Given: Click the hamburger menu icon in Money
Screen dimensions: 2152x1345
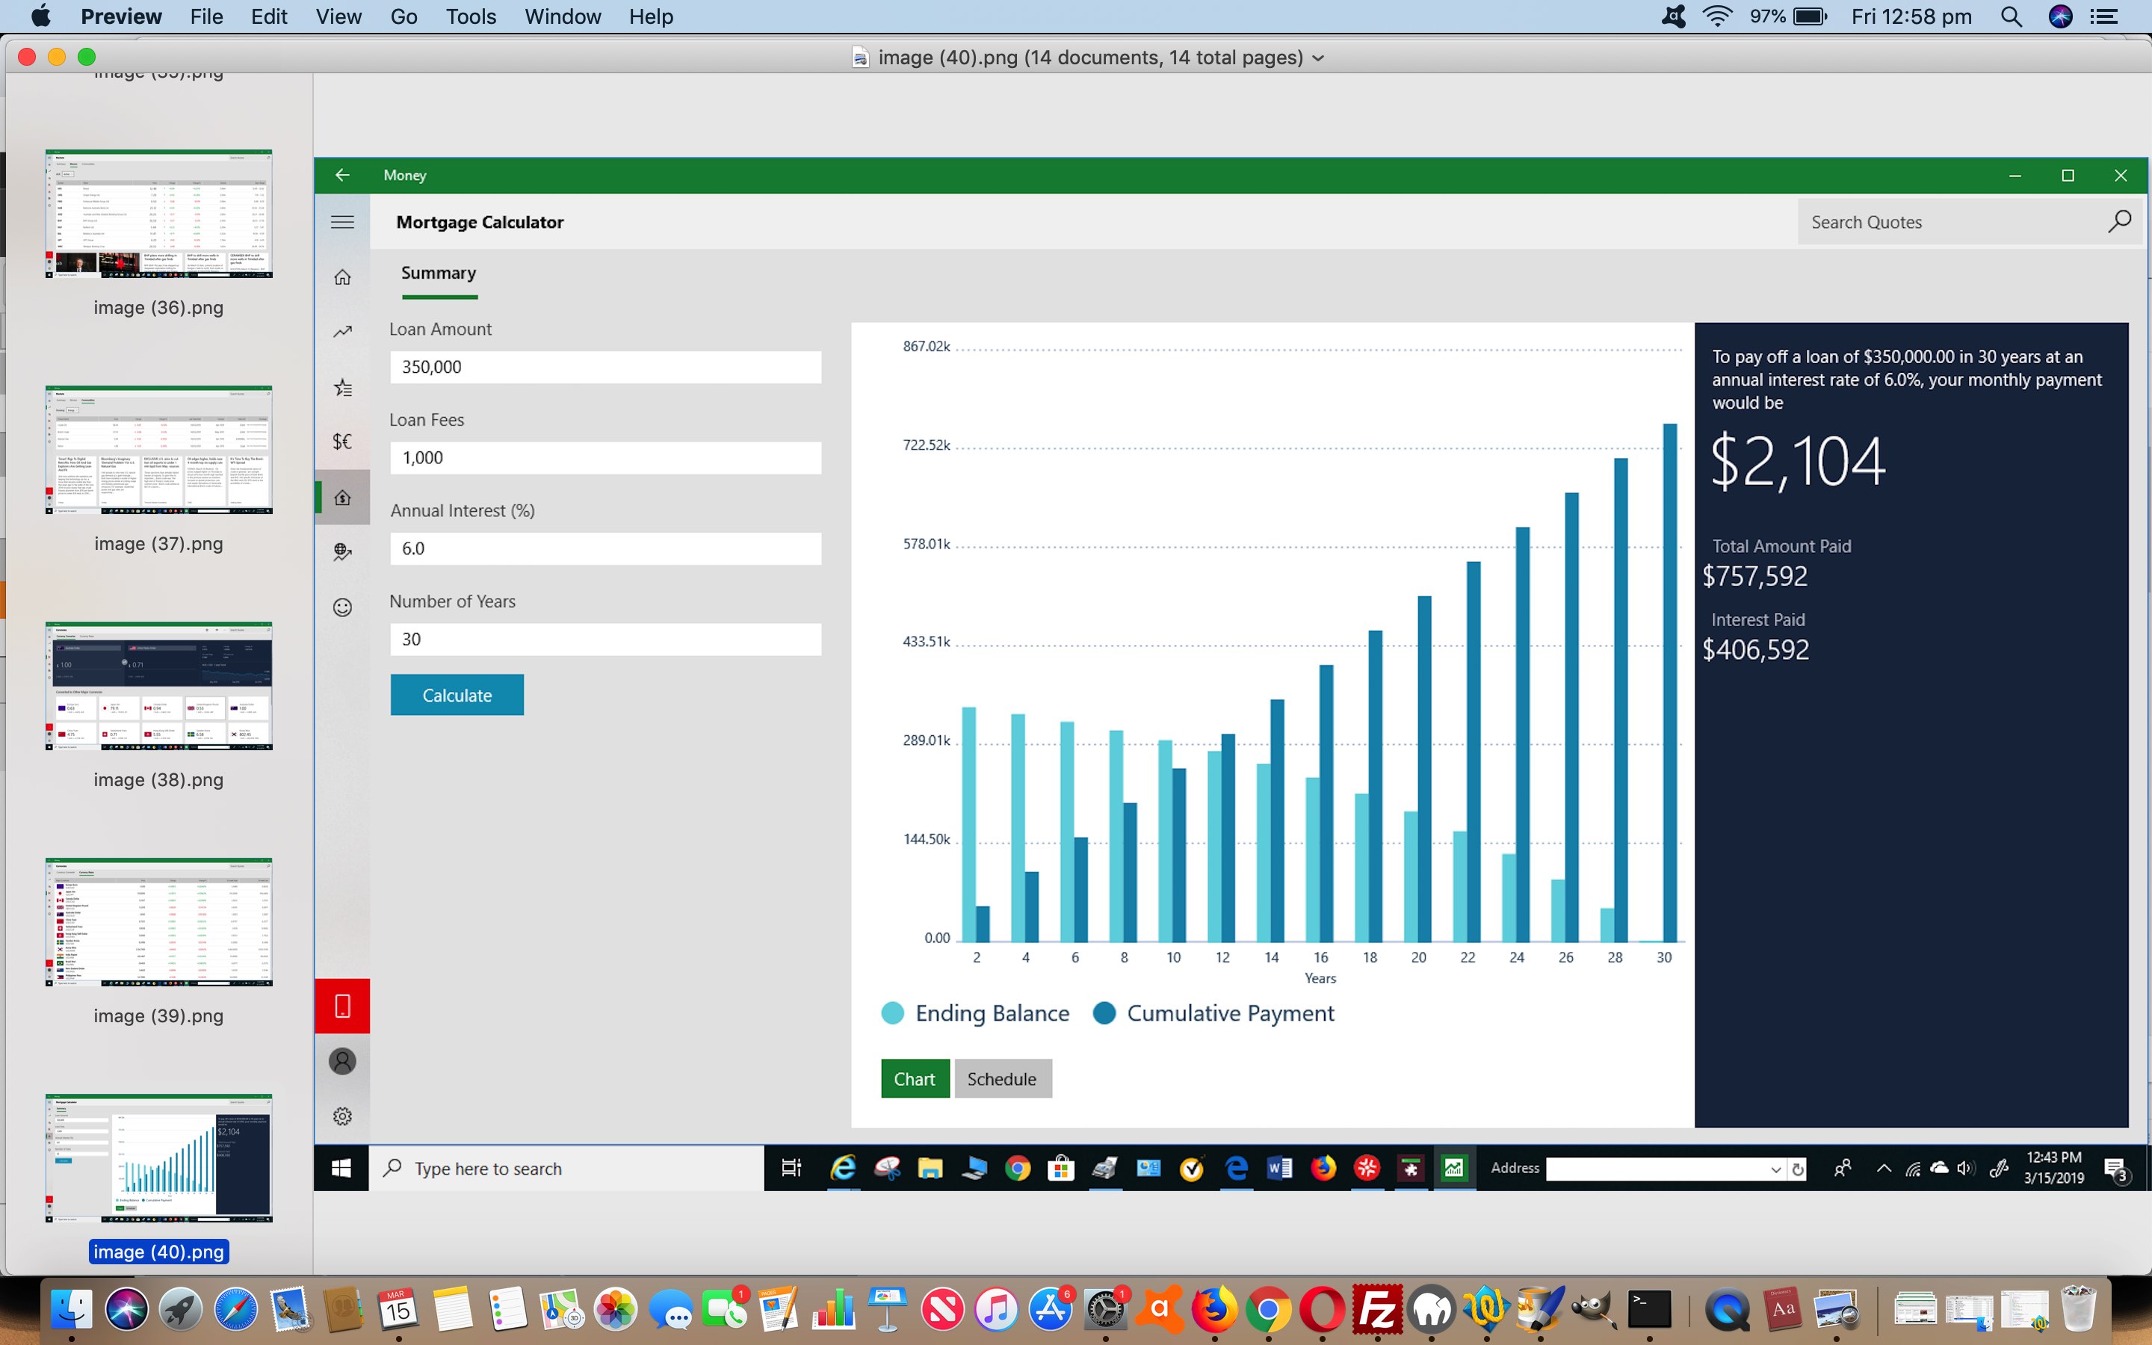Looking at the screenshot, I should (x=342, y=223).
